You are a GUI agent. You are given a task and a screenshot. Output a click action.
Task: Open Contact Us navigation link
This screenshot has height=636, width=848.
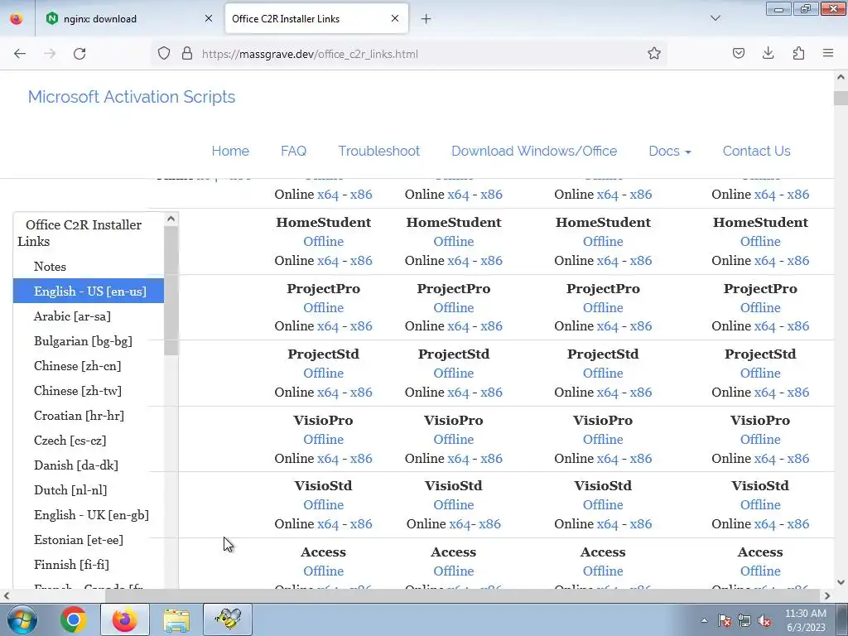tap(757, 151)
